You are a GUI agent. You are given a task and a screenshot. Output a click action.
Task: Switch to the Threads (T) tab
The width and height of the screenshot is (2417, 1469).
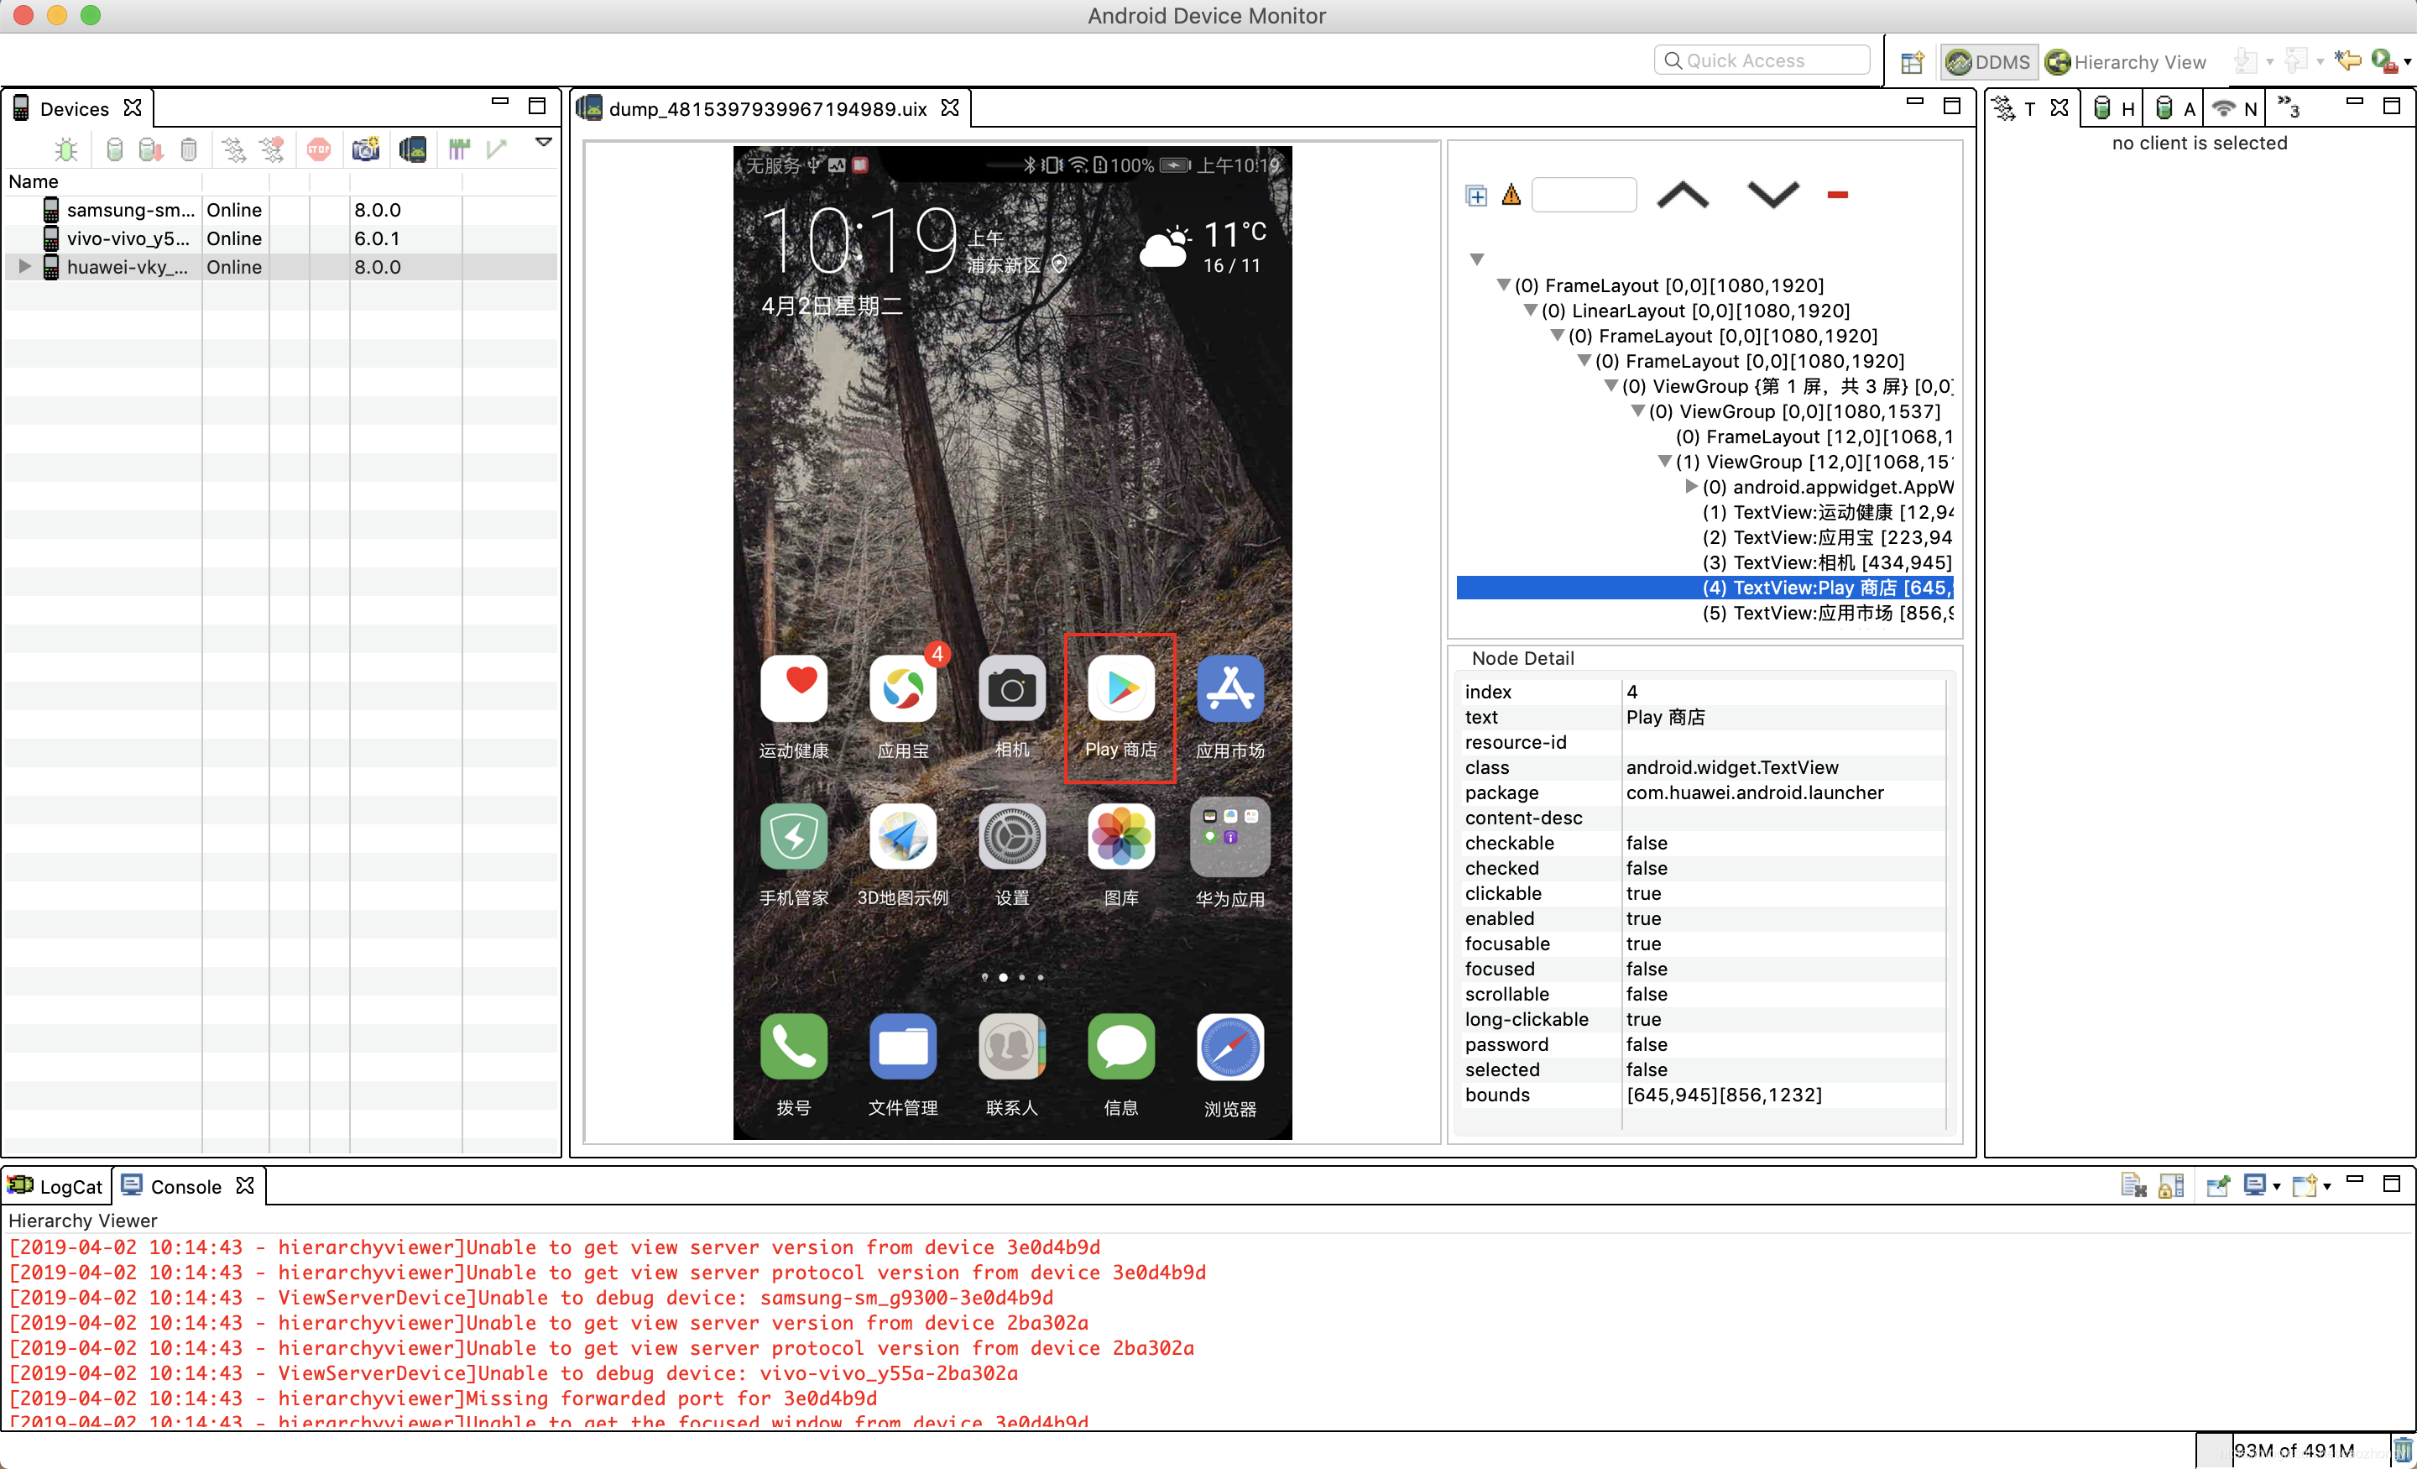point(2028,109)
